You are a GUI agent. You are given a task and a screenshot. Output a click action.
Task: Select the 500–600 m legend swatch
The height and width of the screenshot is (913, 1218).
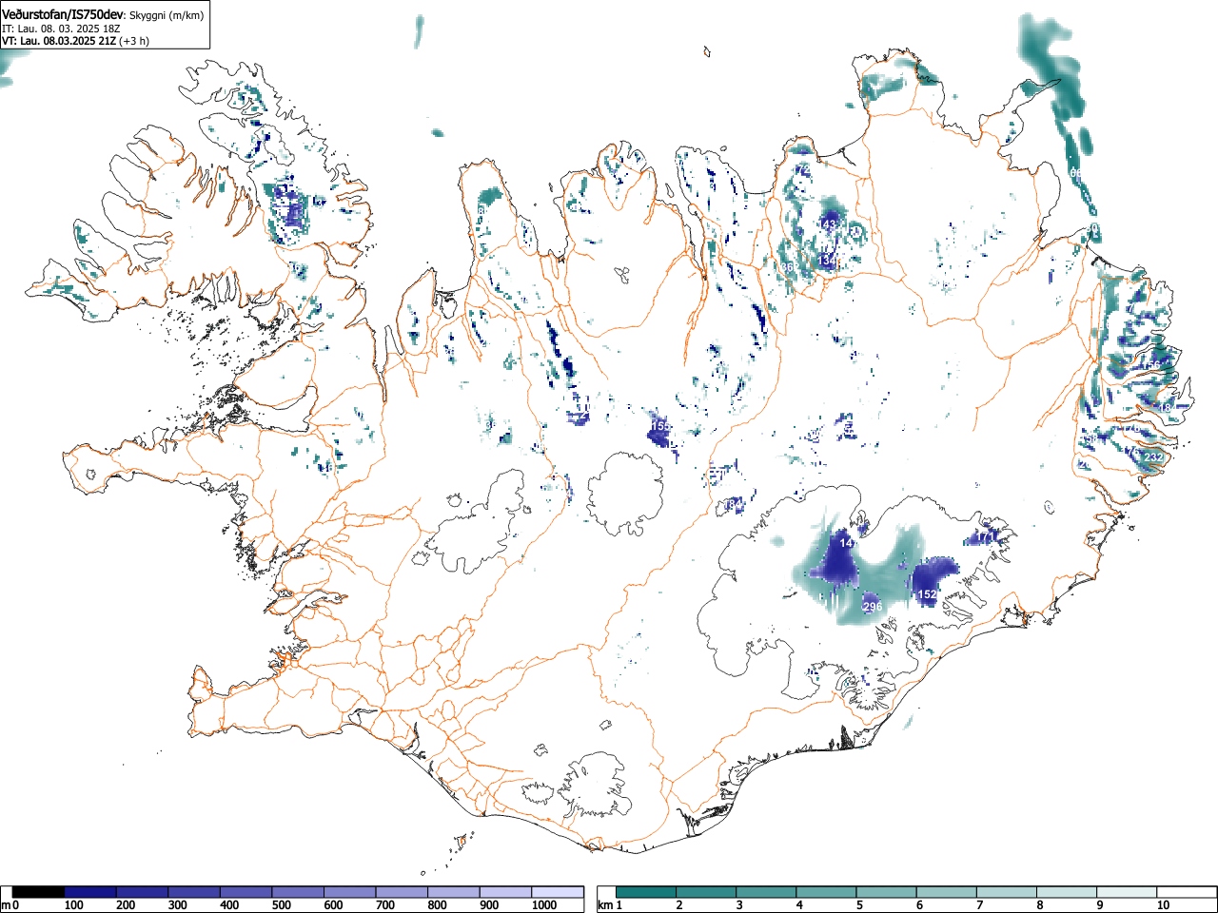pyautogui.click(x=298, y=892)
